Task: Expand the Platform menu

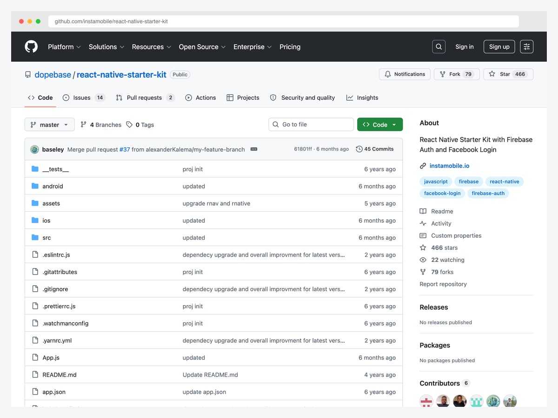Action: point(64,47)
